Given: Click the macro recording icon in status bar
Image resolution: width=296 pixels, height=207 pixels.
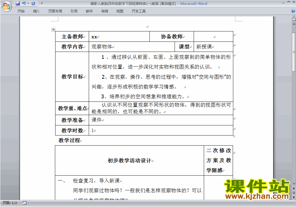Looking at the screenshot, I should click(x=24, y=203).
